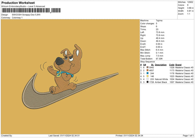
Task: Select the Machine value Tajima
Action: [159, 21]
